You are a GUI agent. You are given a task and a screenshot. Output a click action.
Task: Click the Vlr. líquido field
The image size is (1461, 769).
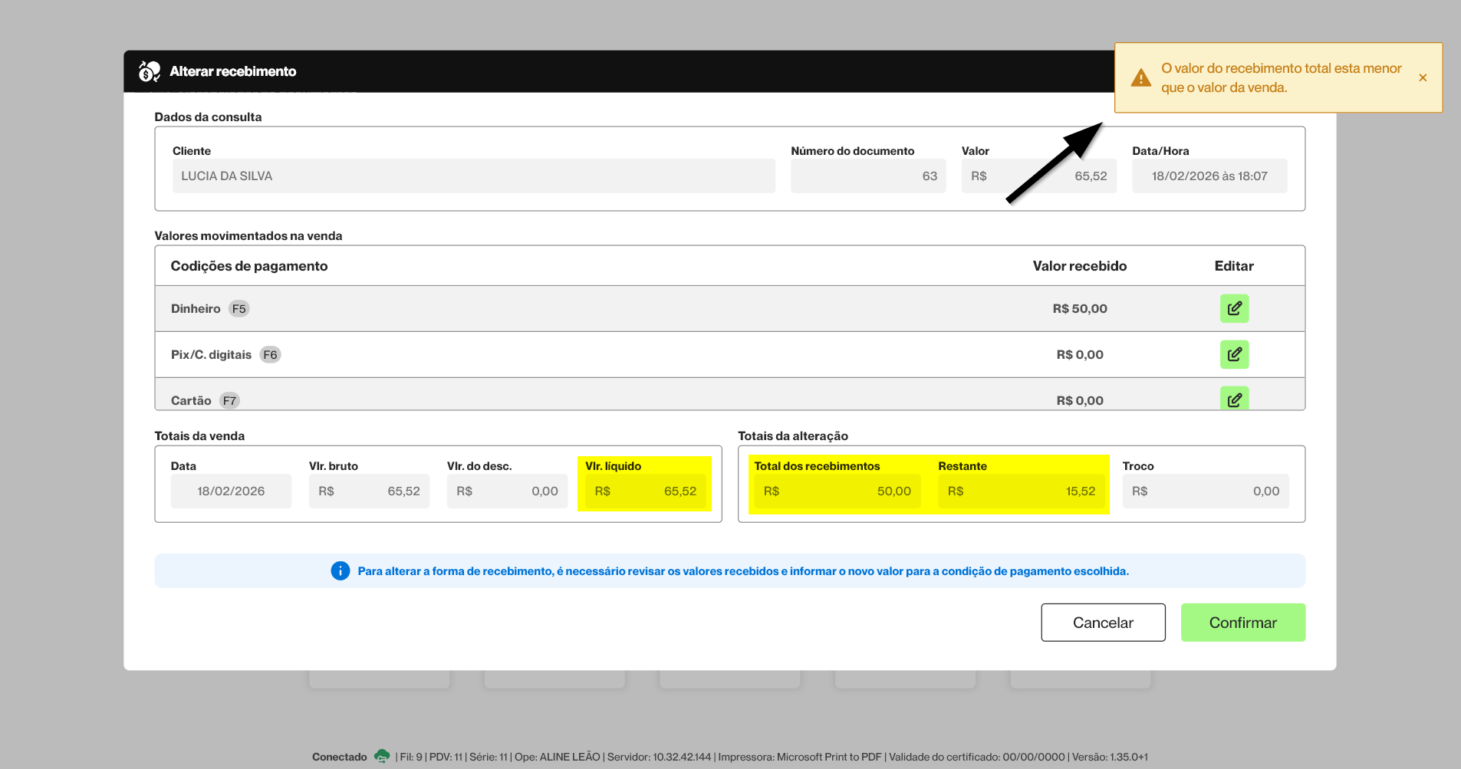[x=644, y=491]
